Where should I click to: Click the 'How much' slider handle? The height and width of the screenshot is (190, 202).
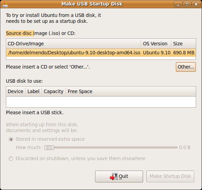click(x=49, y=148)
